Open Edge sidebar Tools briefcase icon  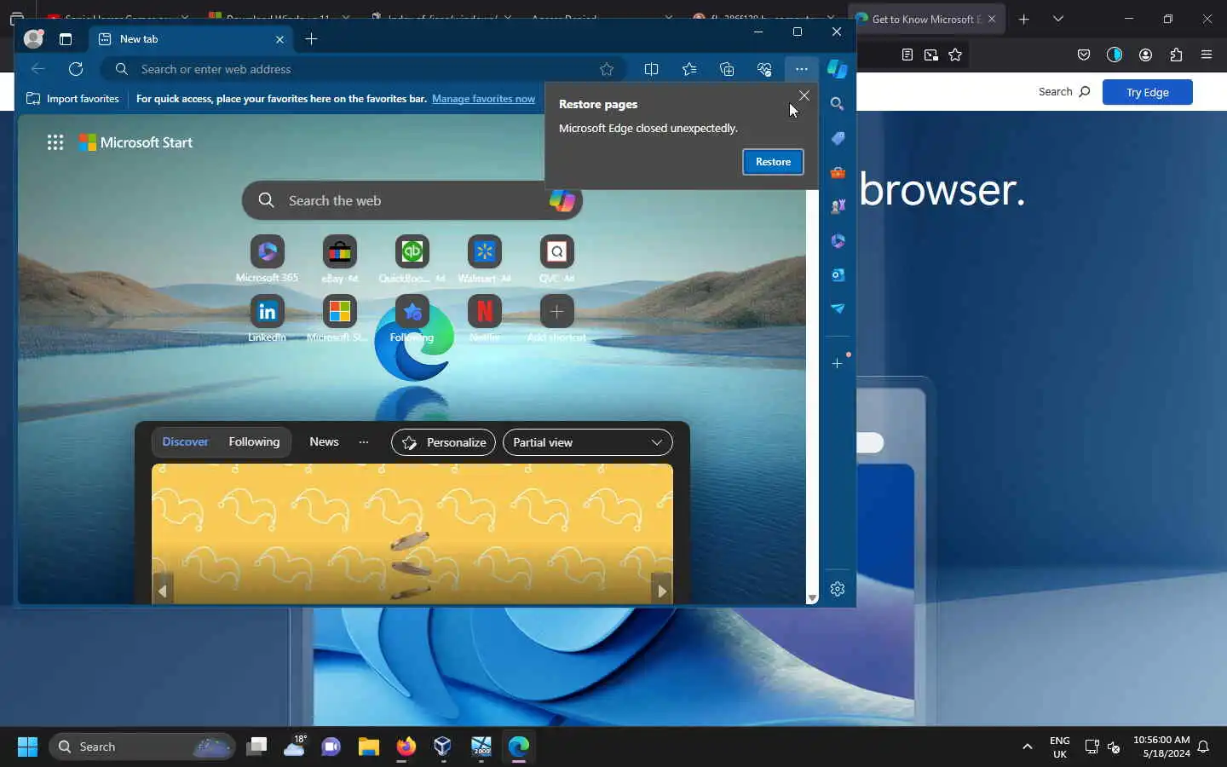[x=838, y=172]
